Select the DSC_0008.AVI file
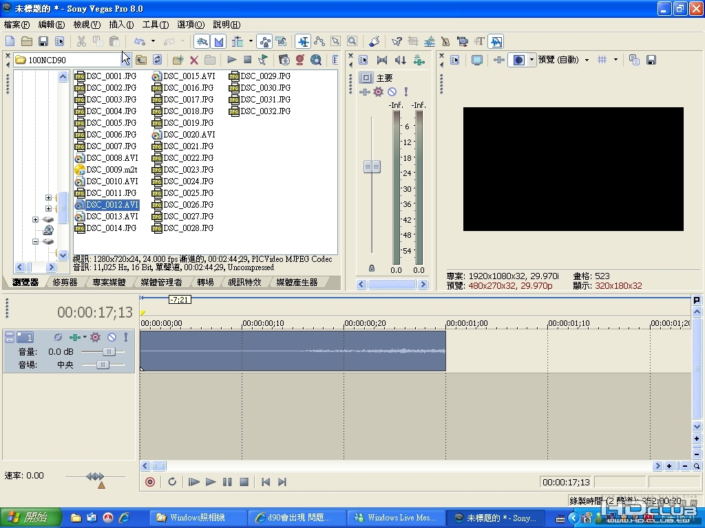 pos(112,158)
